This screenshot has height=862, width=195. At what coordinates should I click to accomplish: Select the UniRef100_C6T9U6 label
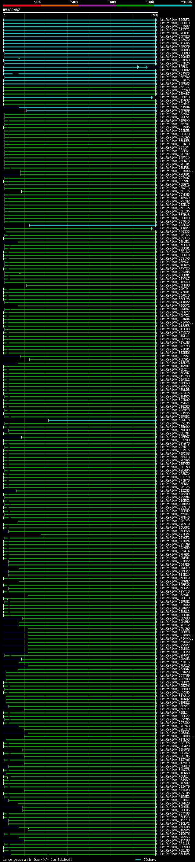[175, 127]
